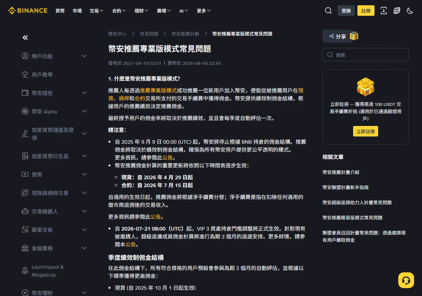Expand 交易機器人 section chevron
Image resolution: width=422 pixels, height=296 pixels.
tap(84, 211)
